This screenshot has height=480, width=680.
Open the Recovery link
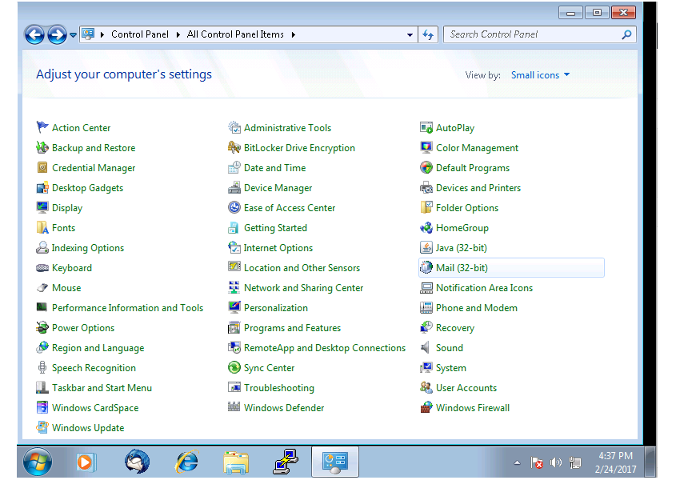(x=455, y=328)
